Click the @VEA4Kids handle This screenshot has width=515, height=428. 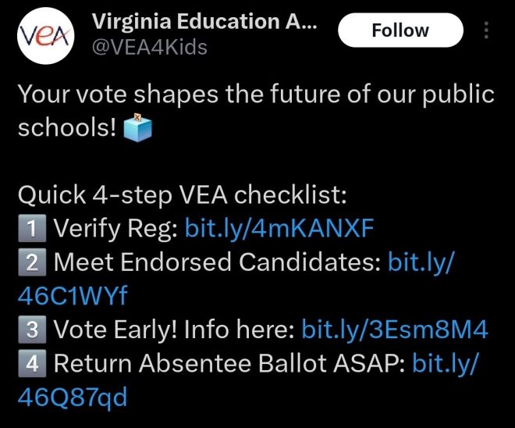150,48
